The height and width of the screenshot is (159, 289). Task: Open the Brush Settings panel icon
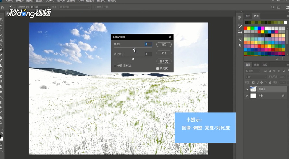click(240, 26)
